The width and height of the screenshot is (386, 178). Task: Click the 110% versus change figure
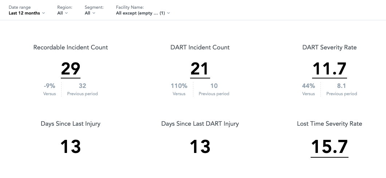(179, 86)
